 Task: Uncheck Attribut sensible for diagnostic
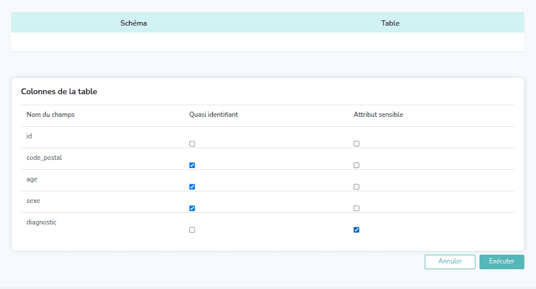(x=357, y=230)
